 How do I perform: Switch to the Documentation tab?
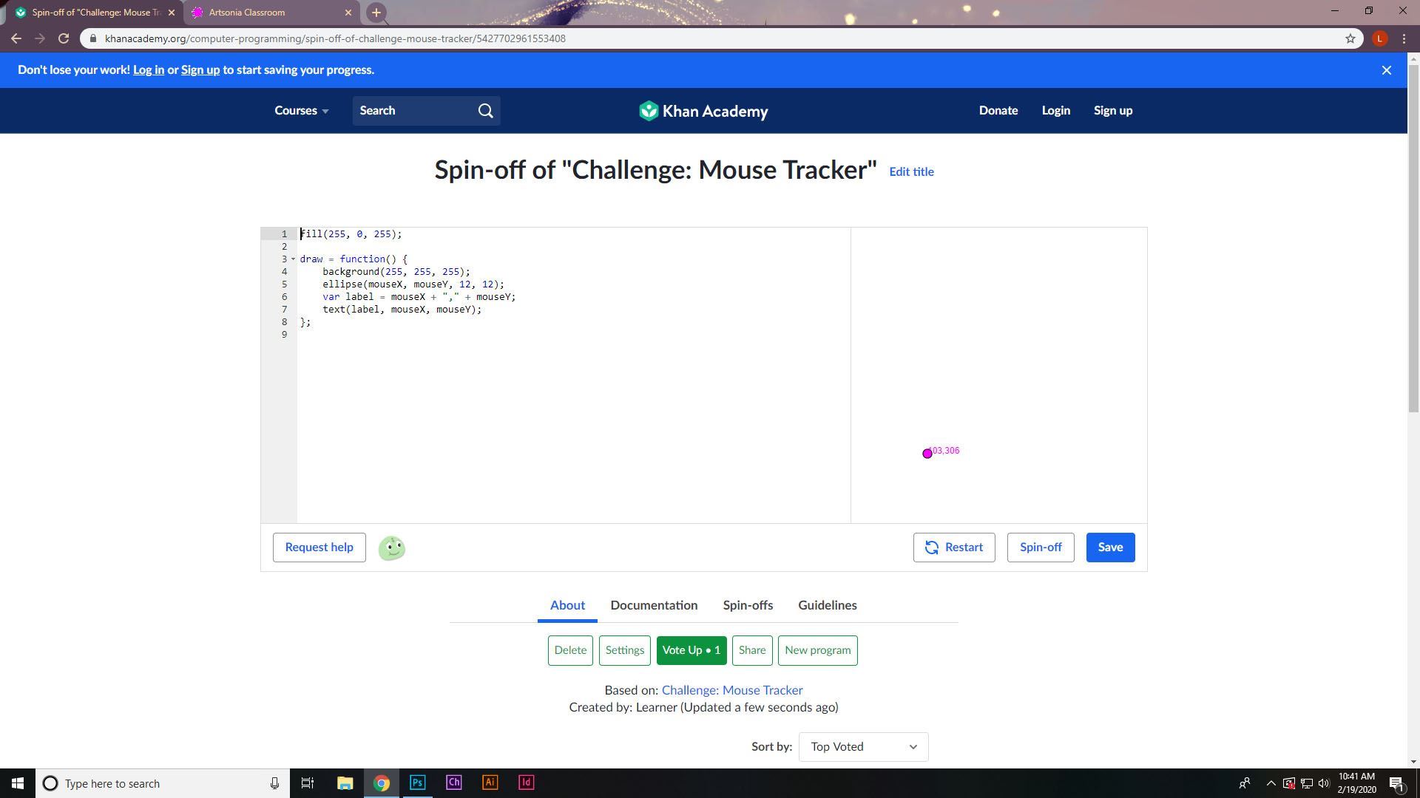[654, 605]
